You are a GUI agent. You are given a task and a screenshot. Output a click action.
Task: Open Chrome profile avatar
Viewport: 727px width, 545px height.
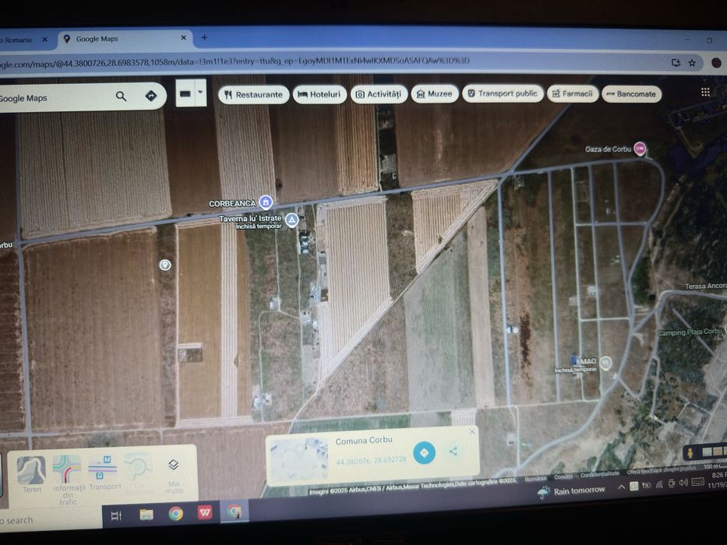(716, 63)
